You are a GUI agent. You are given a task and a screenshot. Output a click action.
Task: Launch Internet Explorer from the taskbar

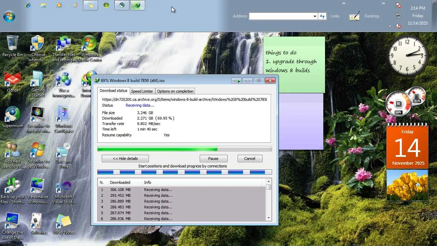(x=28, y=5)
